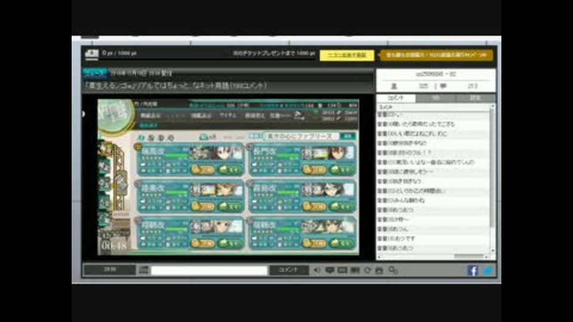
Task: Click green change button on 霧島改 card
Action: tap(341, 206)
